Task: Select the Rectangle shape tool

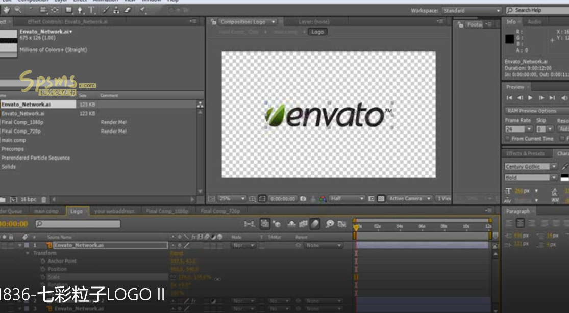Action: pyautogui.click(x=68, y=10)
